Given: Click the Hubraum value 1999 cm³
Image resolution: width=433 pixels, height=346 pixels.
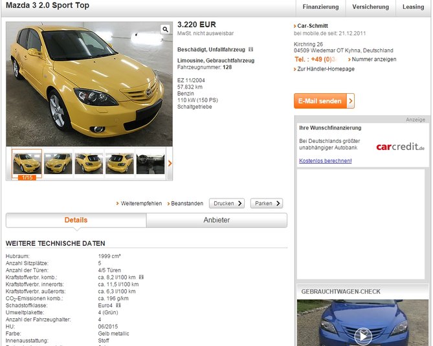Looking at the screenshot, I should (x=109, y=256).
